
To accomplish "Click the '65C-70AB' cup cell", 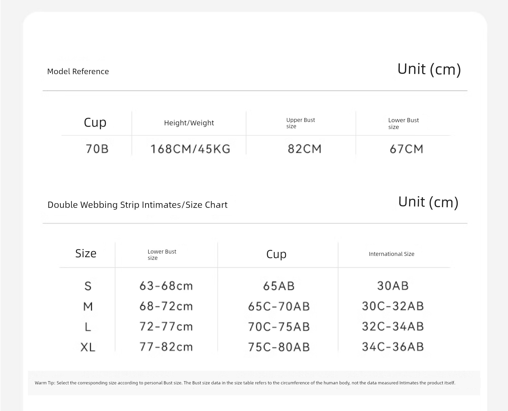I will 279,306.
